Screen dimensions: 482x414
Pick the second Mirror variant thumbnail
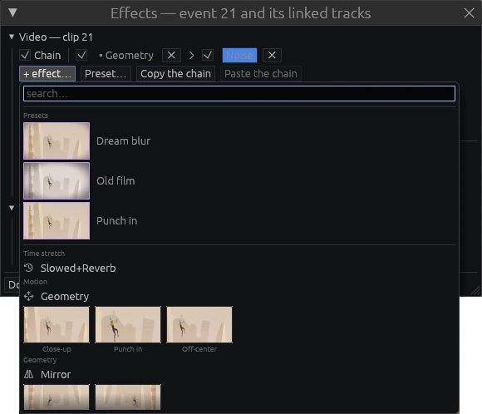(128, 397)
